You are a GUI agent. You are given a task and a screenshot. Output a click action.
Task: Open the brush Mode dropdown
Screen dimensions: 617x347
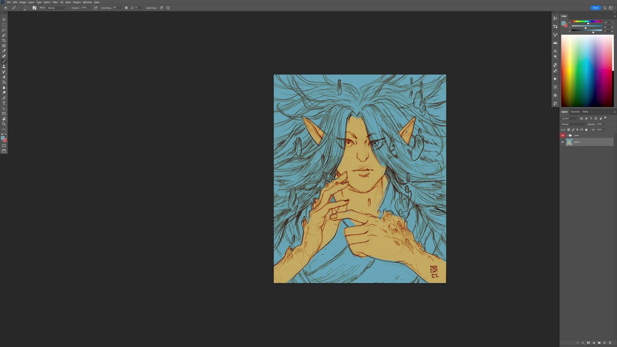pos(57,8)
